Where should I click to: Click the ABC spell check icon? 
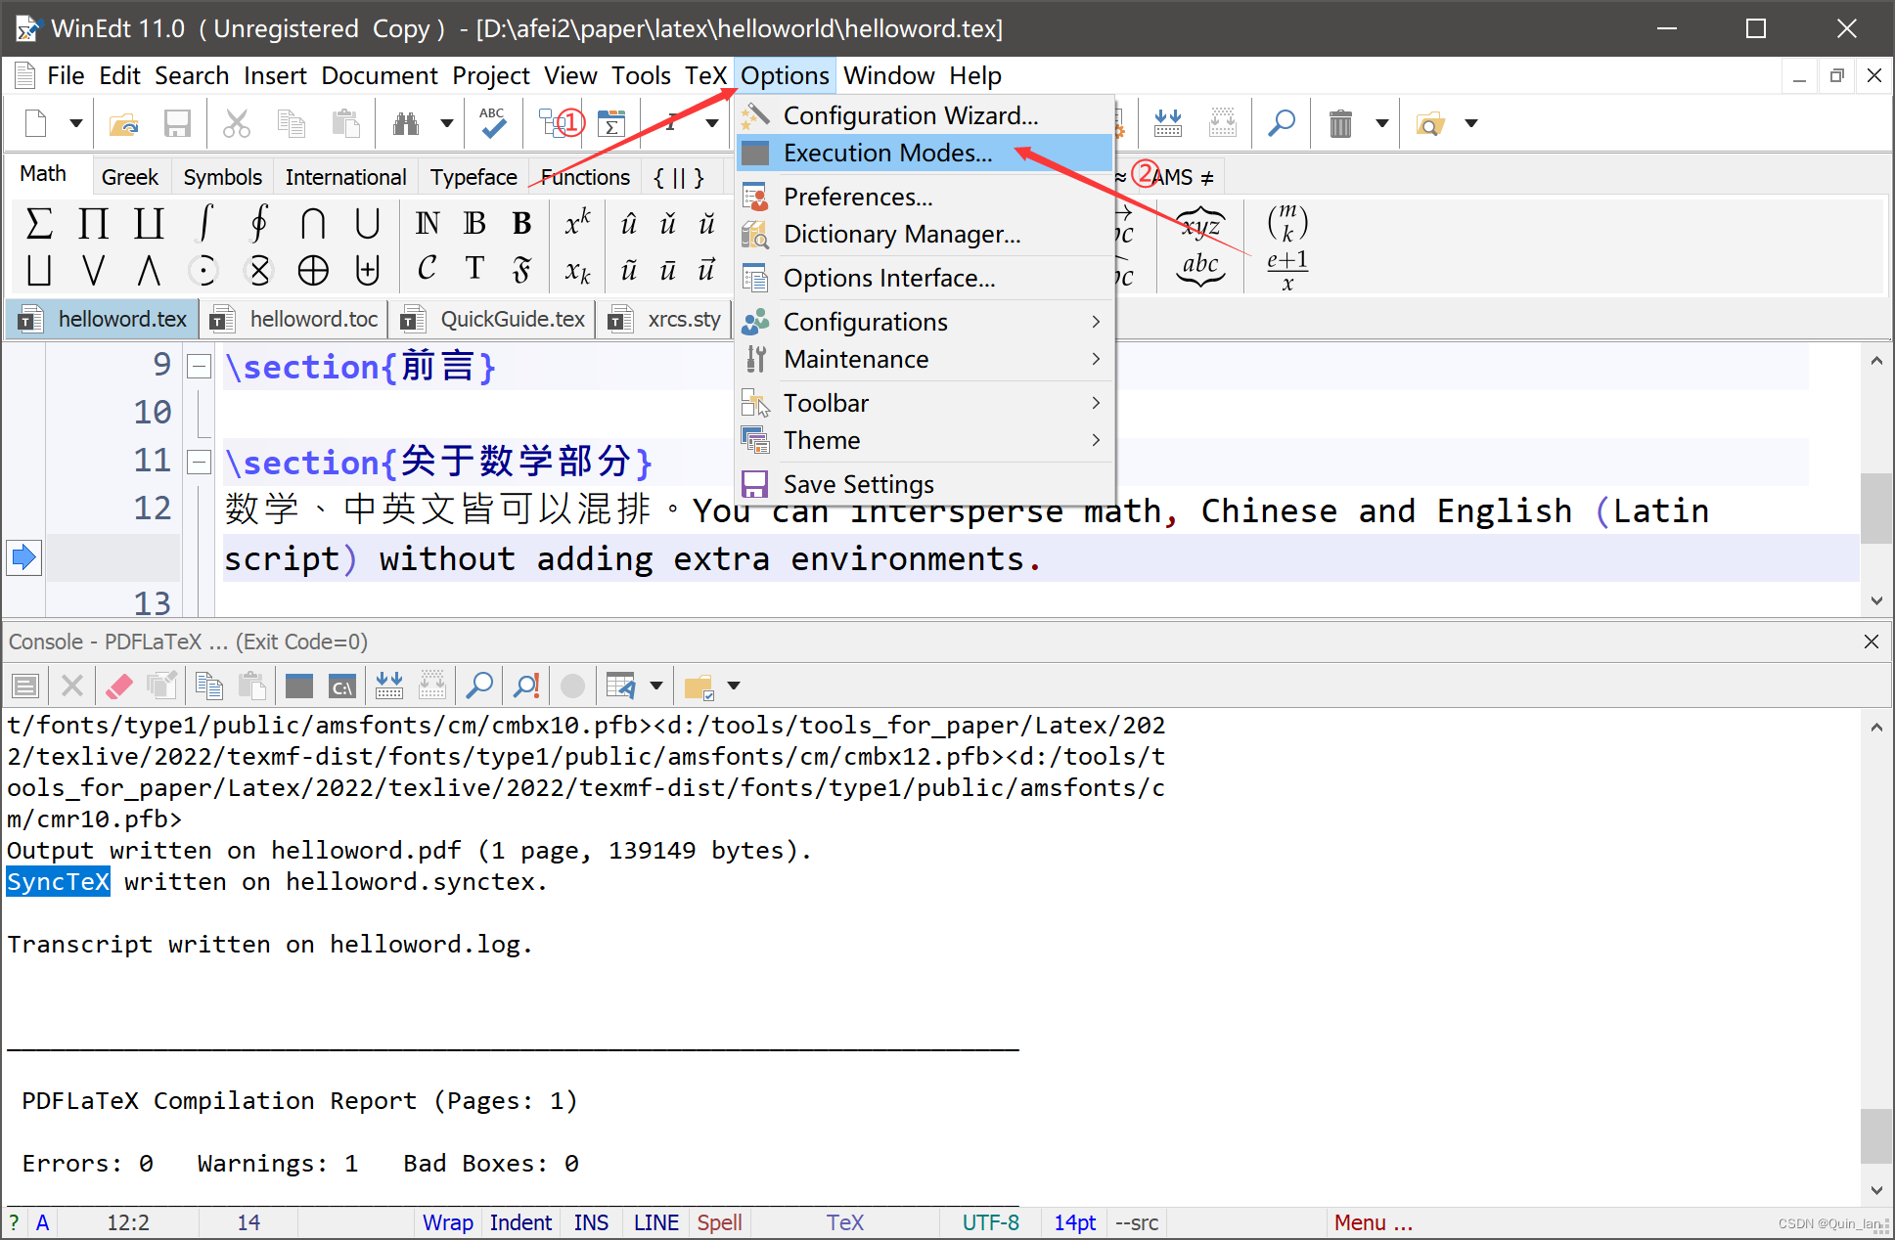[x=492, y=123]
